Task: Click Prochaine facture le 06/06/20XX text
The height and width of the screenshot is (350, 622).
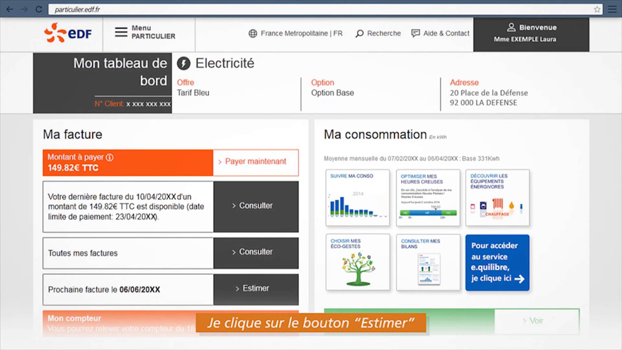Action: click(104, 290)
